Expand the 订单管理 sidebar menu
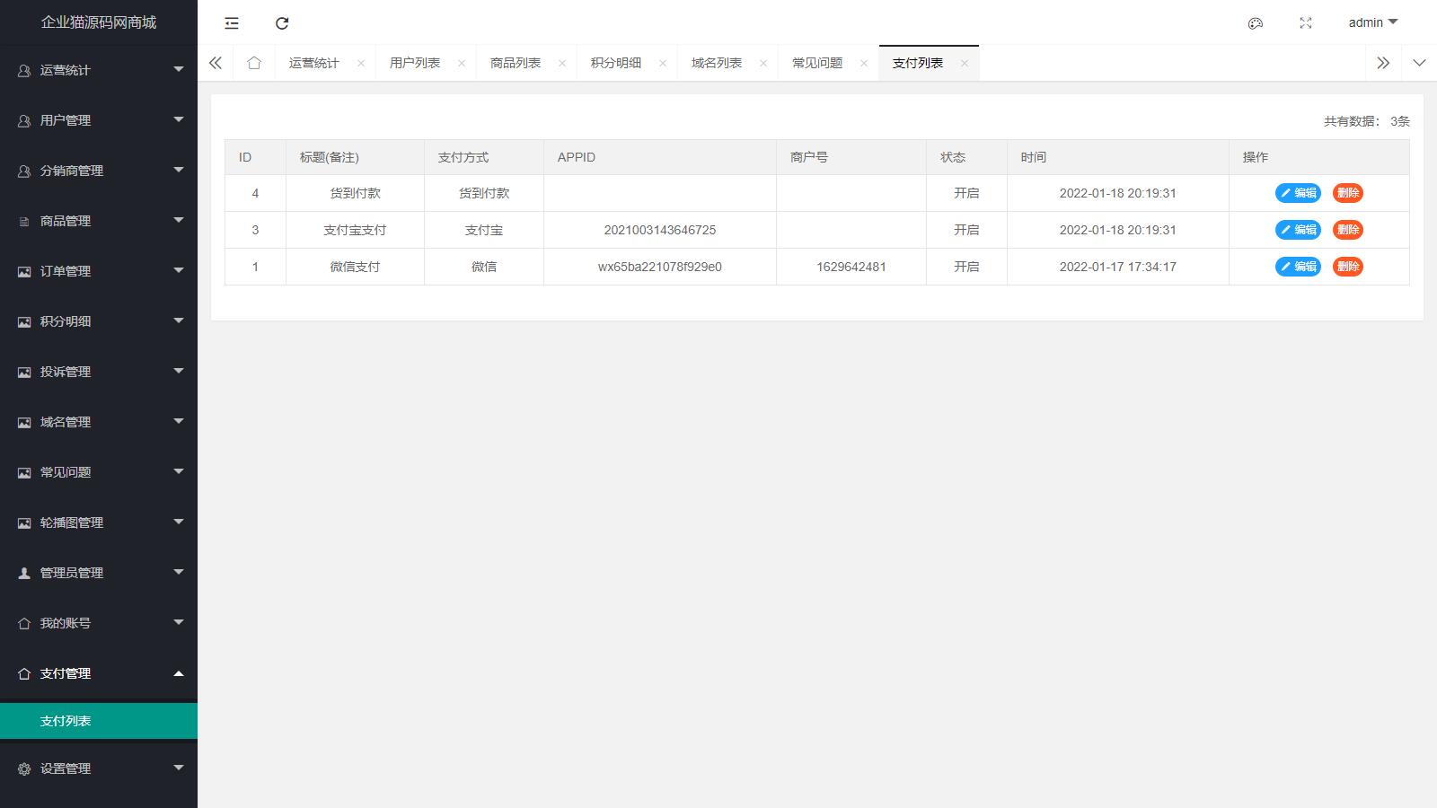The height and width of the screenshot is (808, 1437). tap(98, 271)
